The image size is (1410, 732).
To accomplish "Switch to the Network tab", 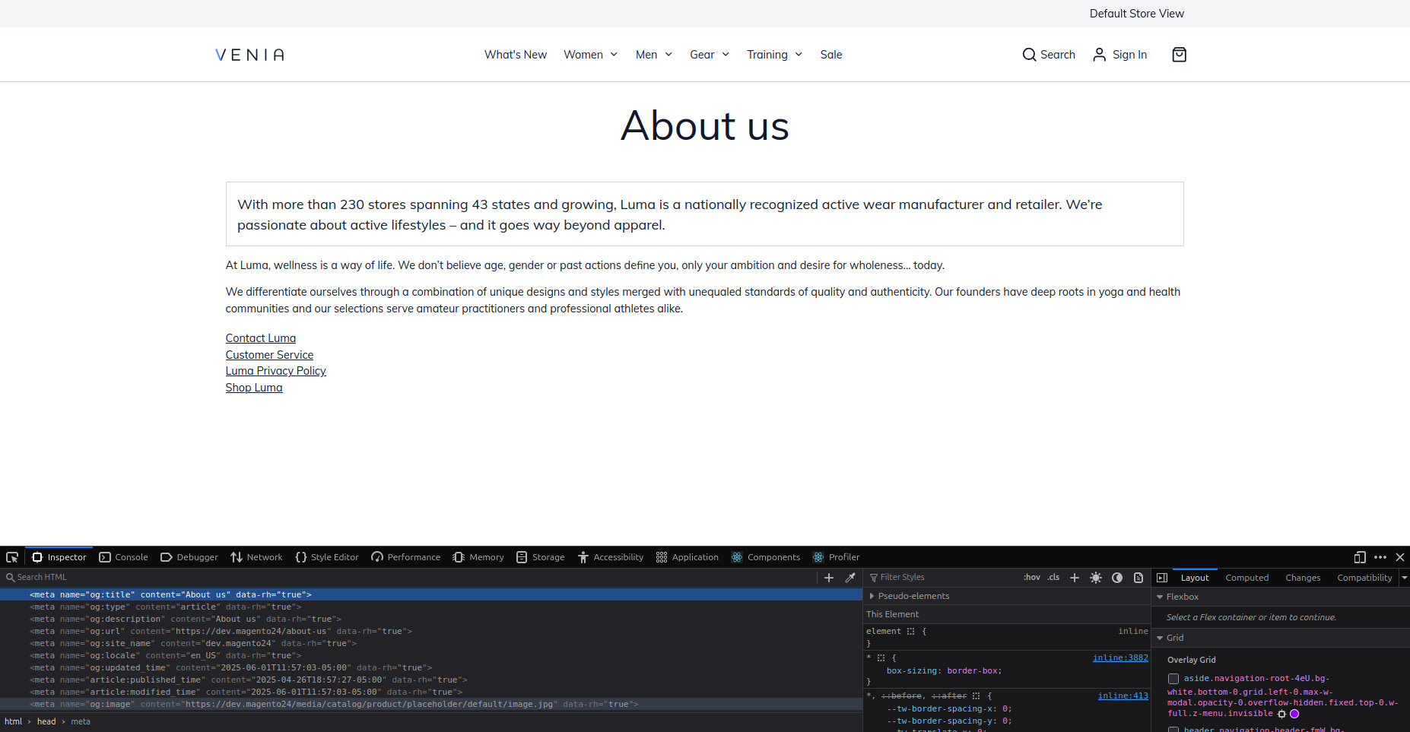I will pyautogui.click(x=256, y=557).
